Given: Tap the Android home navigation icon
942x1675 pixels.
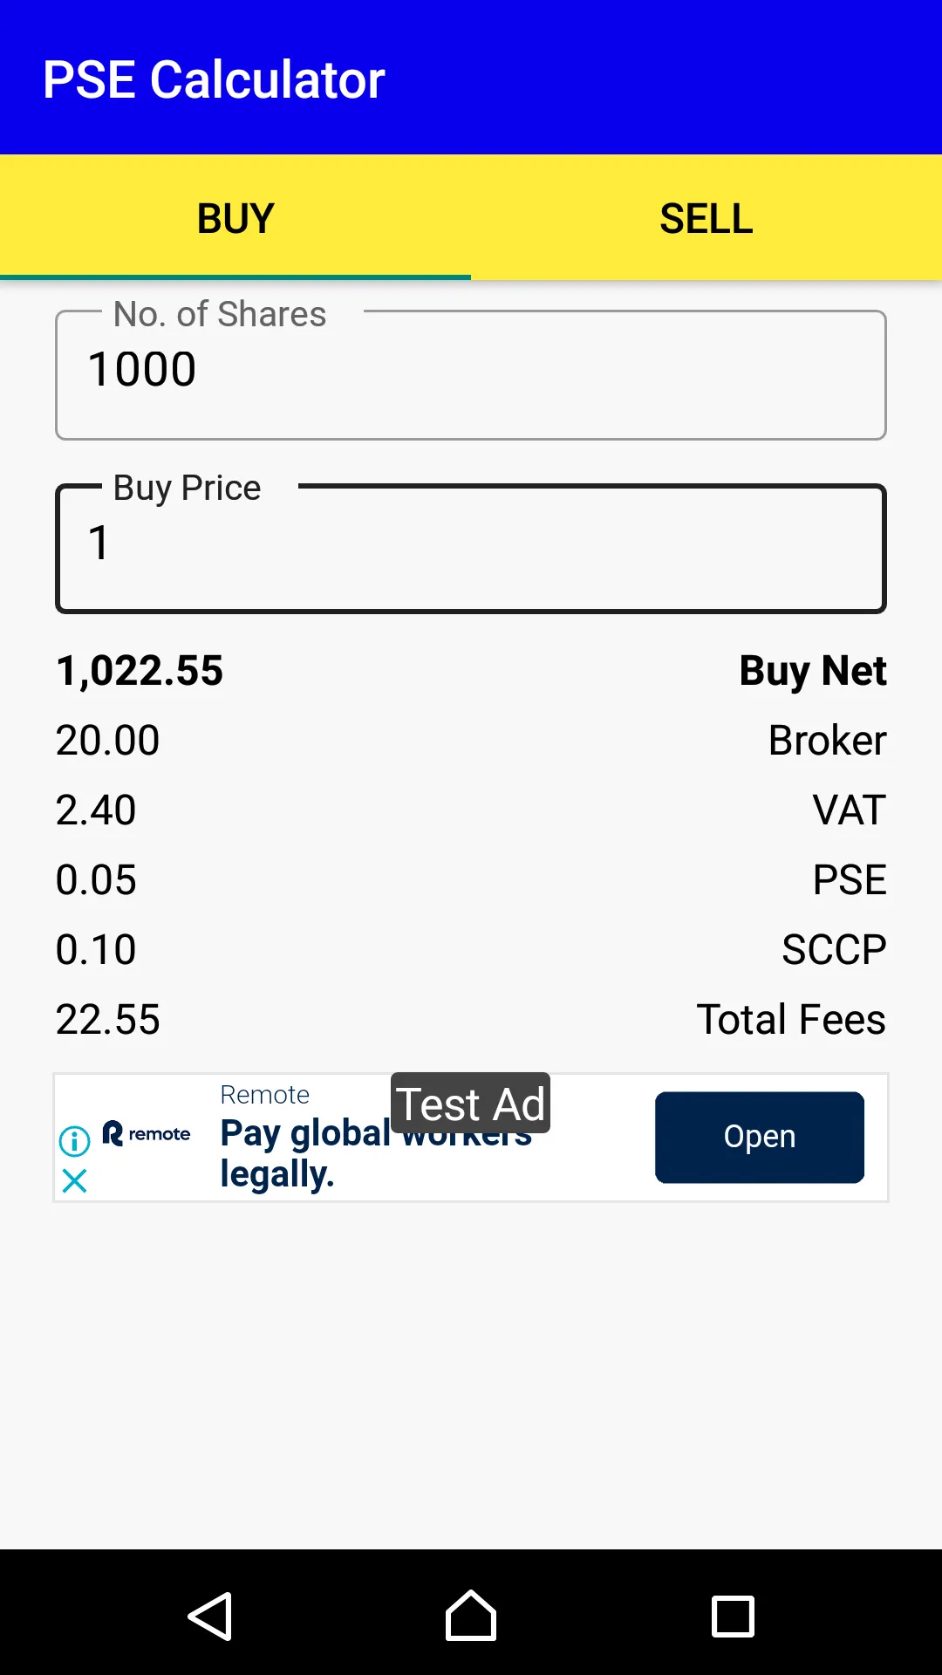Looking at the screenshot, I should point(471,1616).
